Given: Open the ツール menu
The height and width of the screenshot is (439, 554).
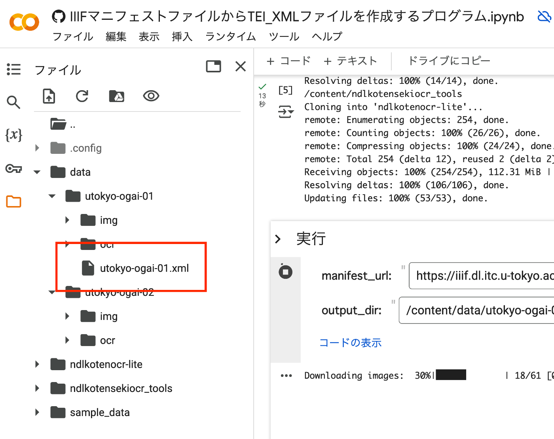Looking at the screenshot, I should (x=283, y=36).
